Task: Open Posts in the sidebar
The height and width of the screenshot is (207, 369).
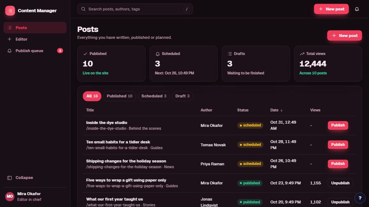Action: pos(35,28)
